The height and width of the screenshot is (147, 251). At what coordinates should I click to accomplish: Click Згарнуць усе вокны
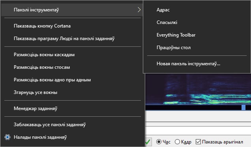coord(71,92)
